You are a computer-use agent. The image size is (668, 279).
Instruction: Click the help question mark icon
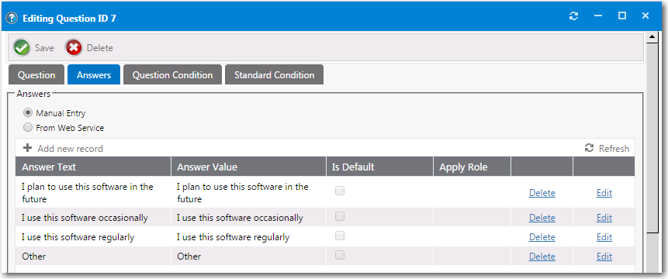click(12, 19)
